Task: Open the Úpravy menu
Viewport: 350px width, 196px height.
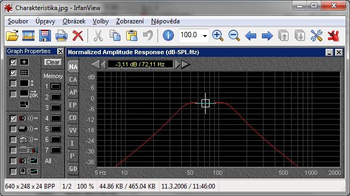Action: point(45,21)
